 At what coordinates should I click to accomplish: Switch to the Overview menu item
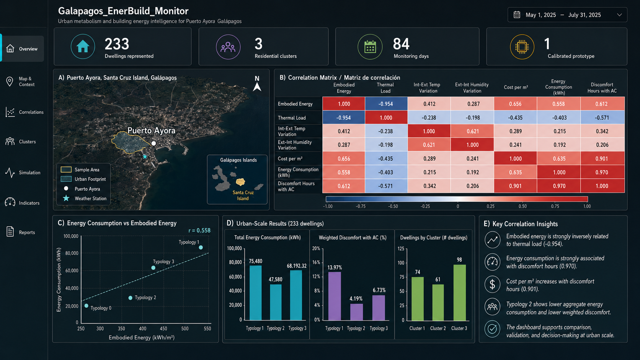click(x=23, y=49)
